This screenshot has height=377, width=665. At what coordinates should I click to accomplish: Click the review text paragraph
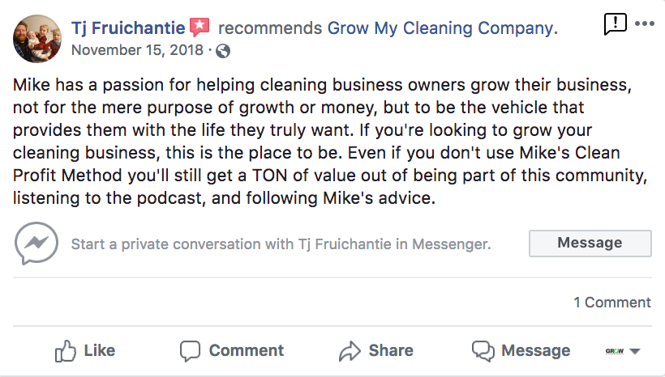(x=324, y=142)
